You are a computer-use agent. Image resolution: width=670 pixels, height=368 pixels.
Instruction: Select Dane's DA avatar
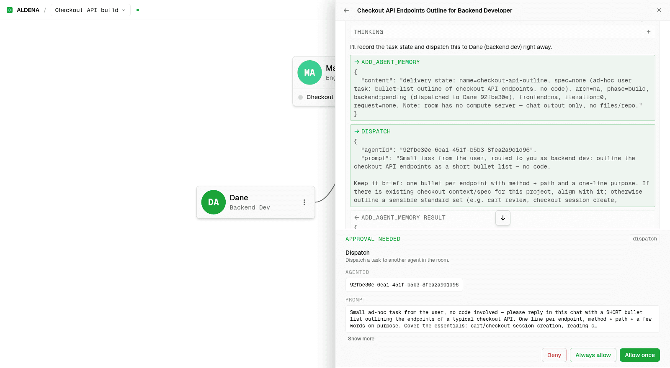214,202
